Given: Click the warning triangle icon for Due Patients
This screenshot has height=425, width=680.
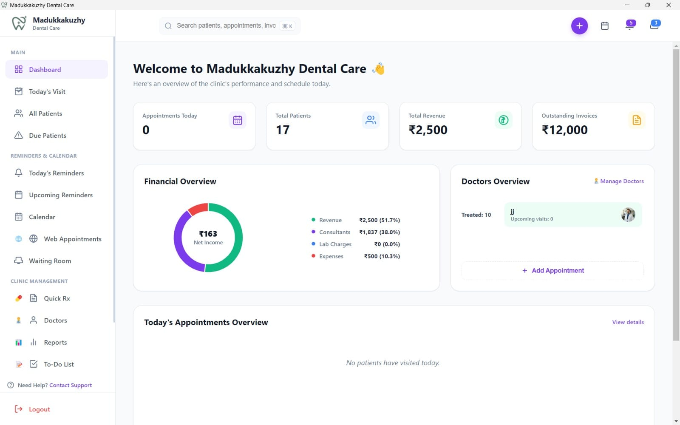Looking at the screenshot, I should pyautogui.click(x=19, y=136).
